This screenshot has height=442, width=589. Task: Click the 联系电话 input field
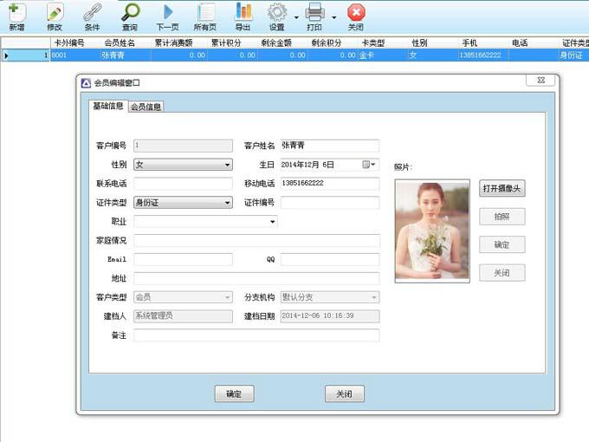tap(183, 184)
